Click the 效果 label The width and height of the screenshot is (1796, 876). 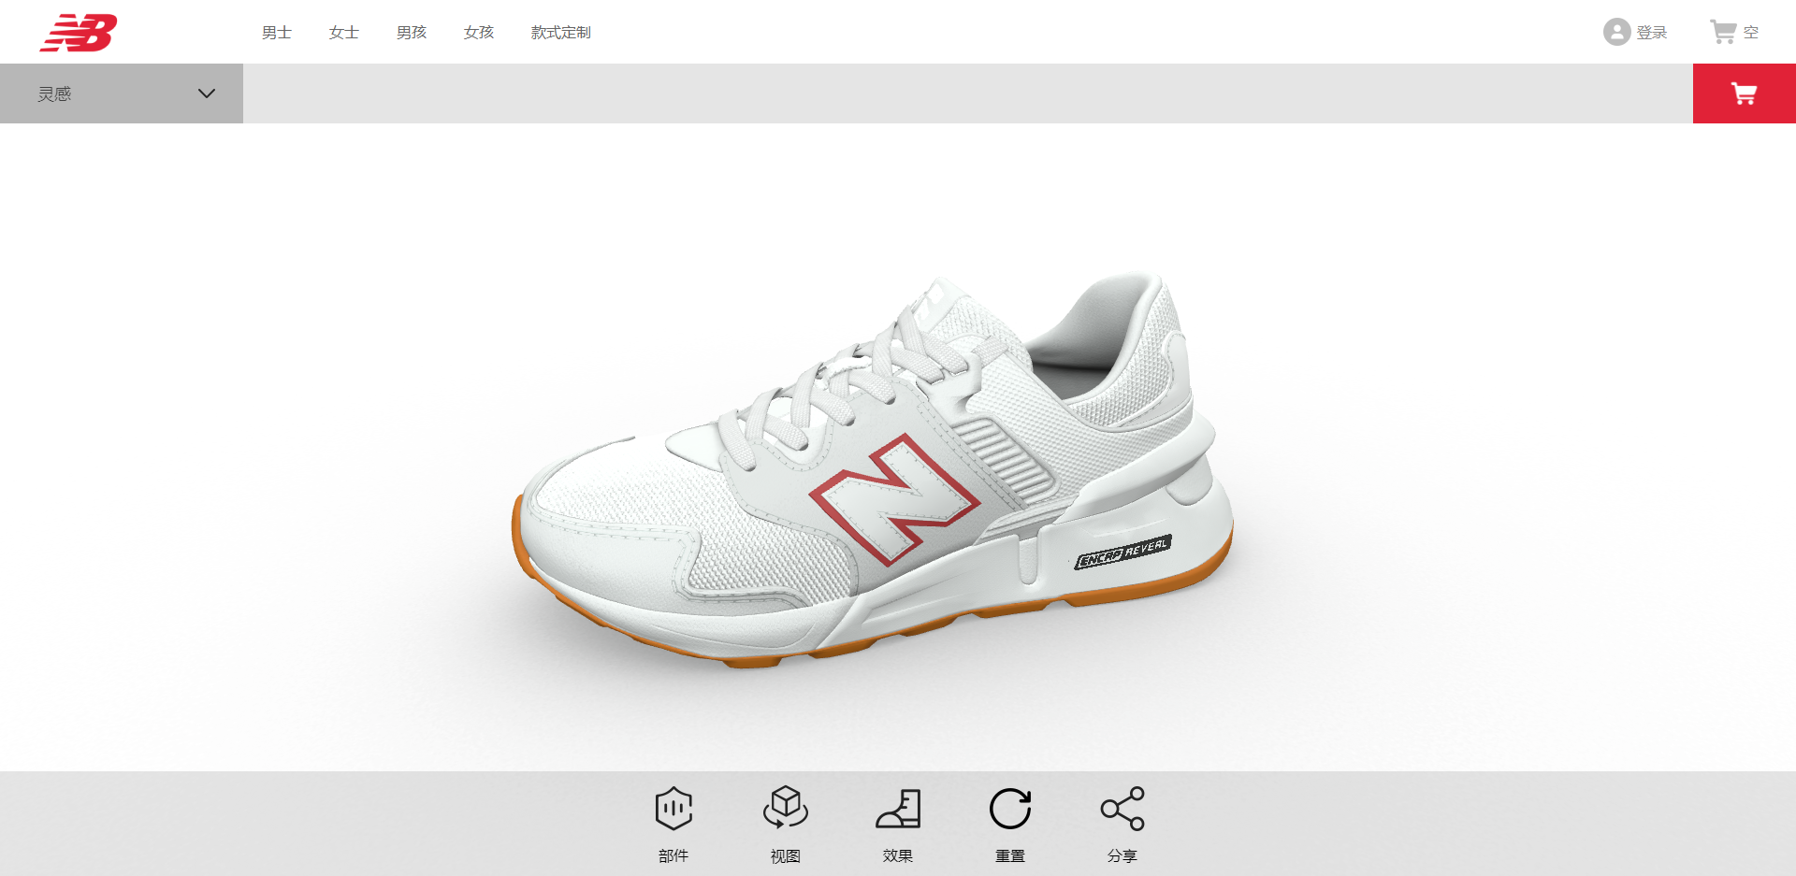point(898,855)
